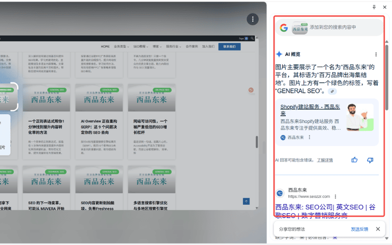This screenshot has height=245, width=392.
Task: Open article SEO 的下一场变革 MUVERA
Action: coord(46,206)
